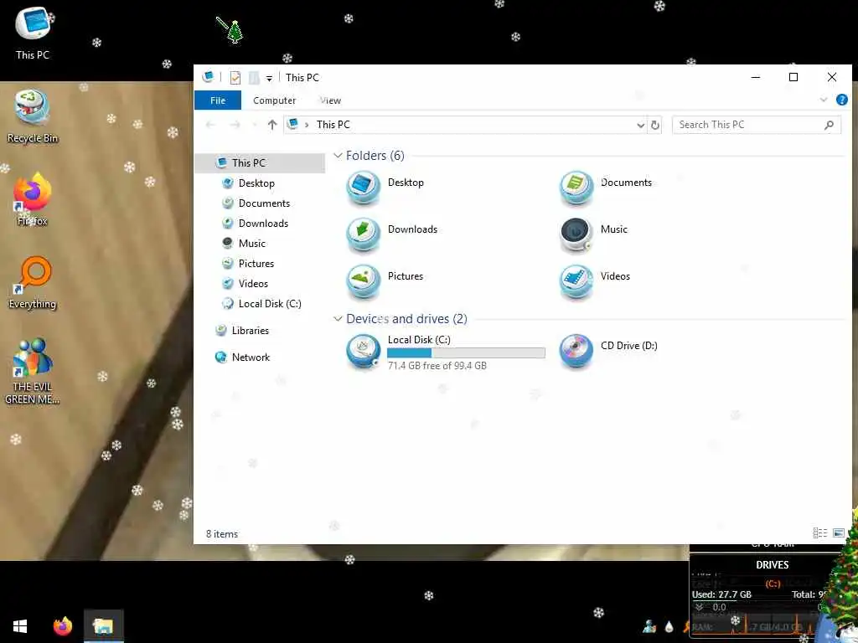The height and width of the screenshot is (643, 858).
Task: Click the water drop tray icon
Action: point(669,626)
